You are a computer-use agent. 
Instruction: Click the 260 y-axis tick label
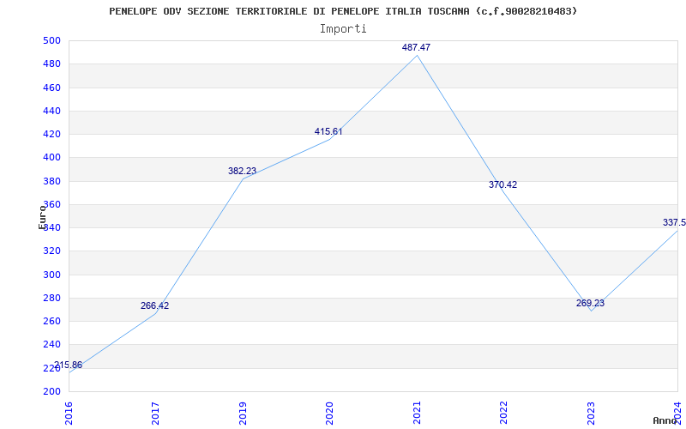point(51,321)
